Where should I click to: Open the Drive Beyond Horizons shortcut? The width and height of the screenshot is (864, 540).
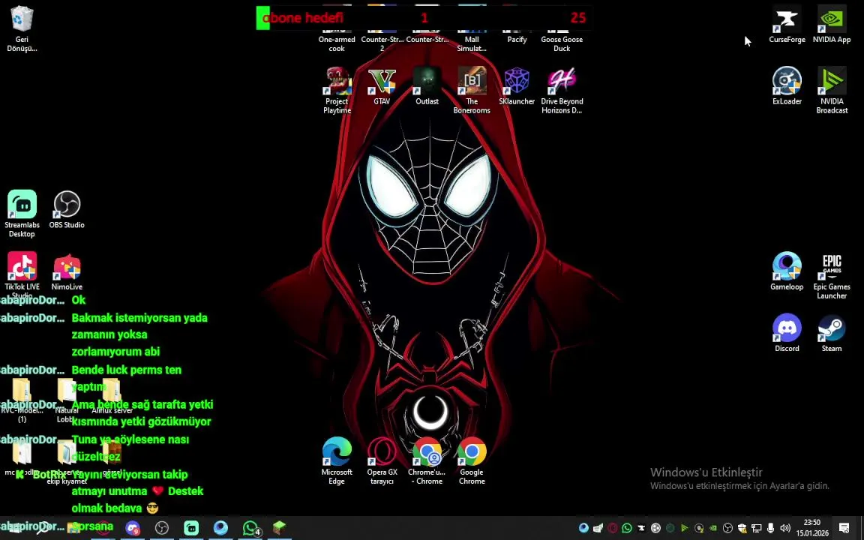tap(562, 90)
